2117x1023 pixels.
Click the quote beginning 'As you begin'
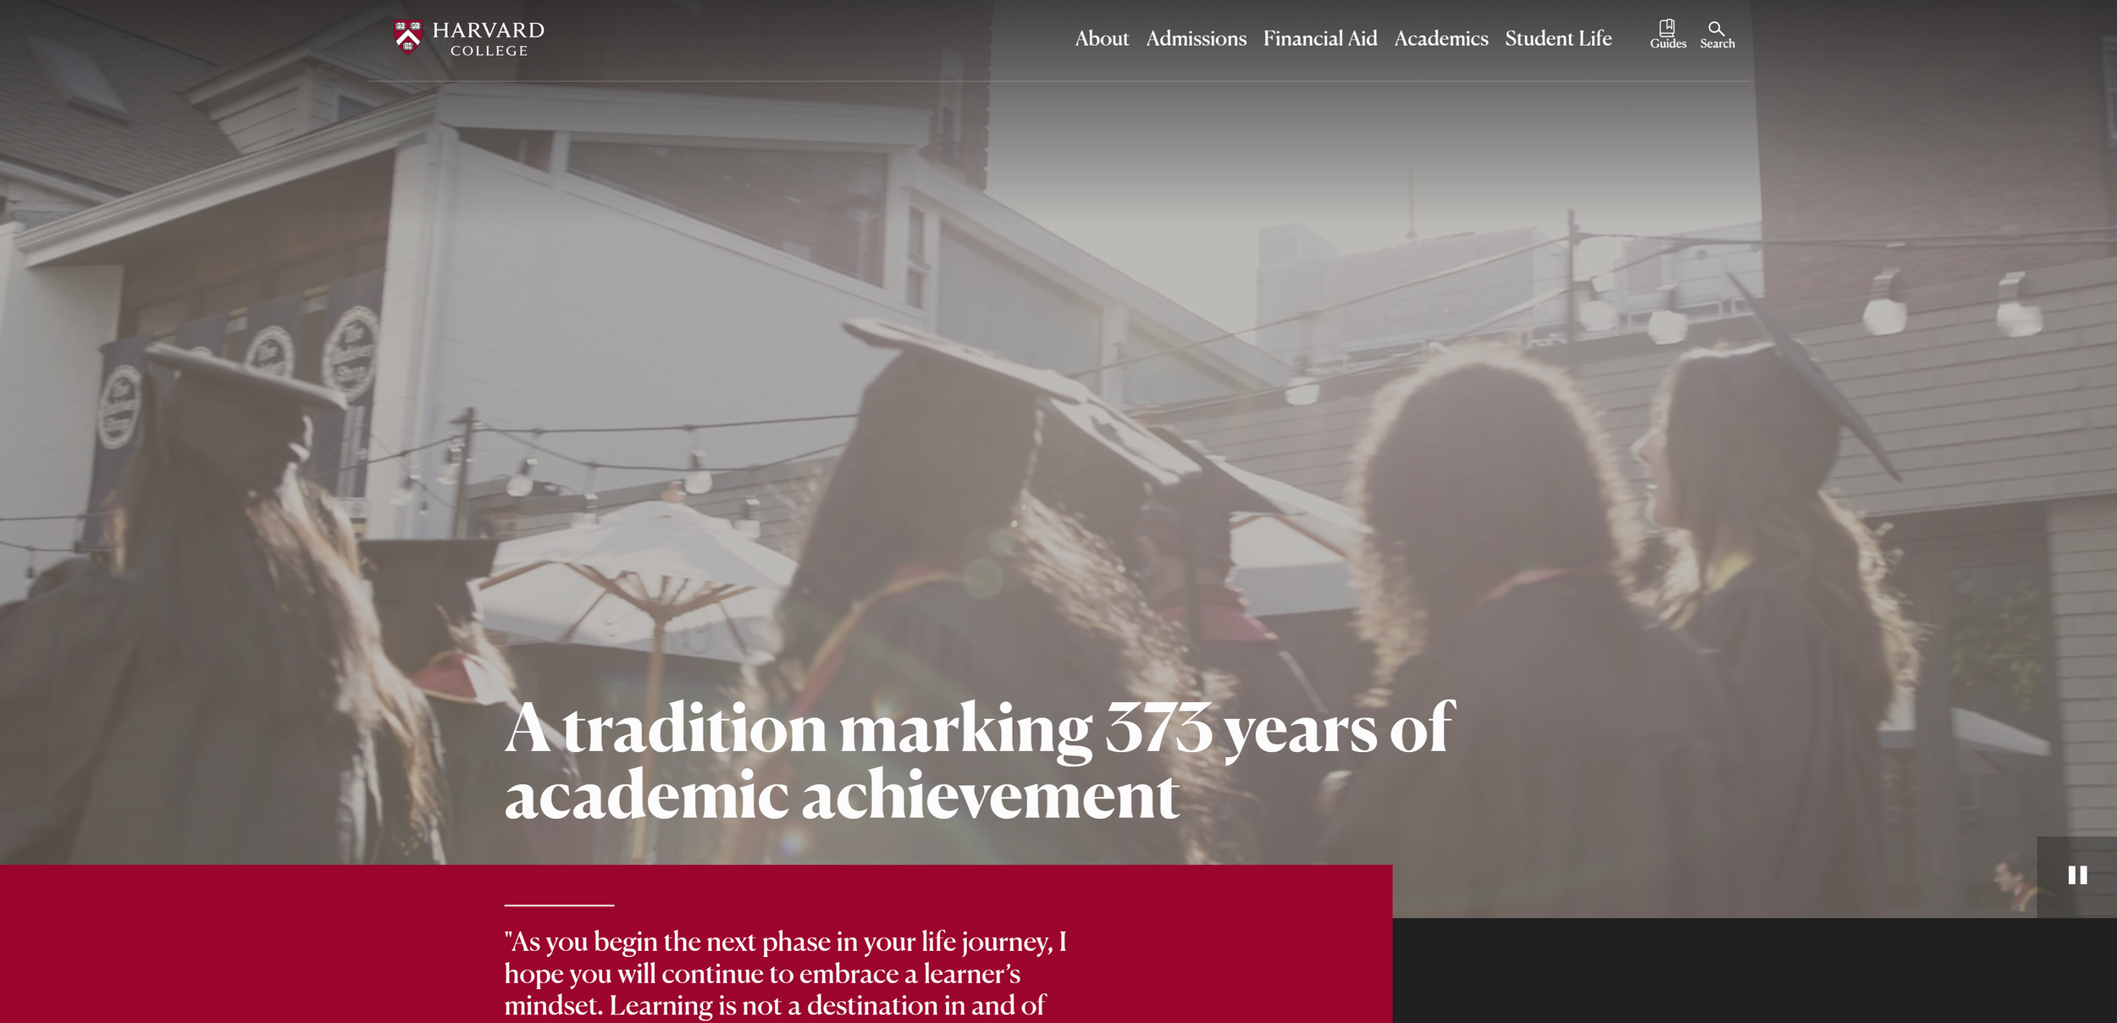pos(785,974)
